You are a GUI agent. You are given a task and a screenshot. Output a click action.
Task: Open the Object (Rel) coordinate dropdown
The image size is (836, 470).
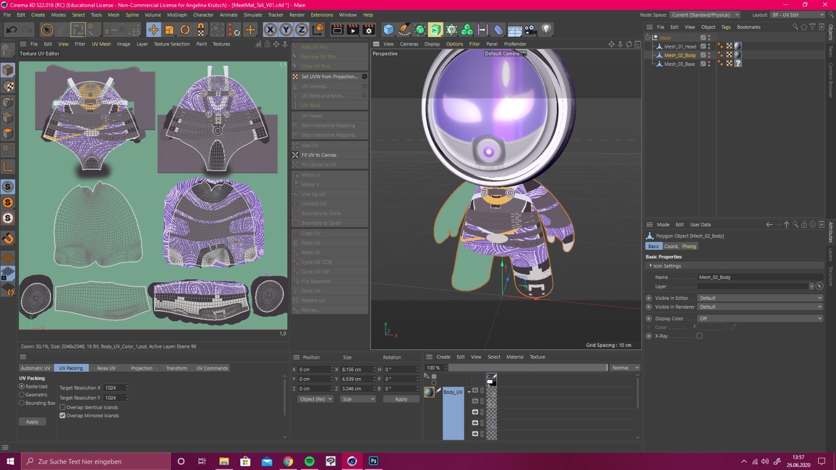tap(315, 399)
